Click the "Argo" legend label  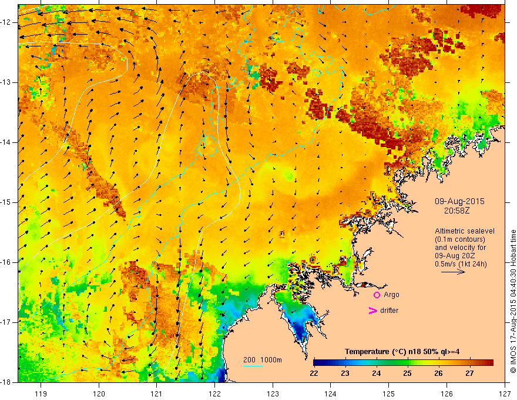pos(391,295)
